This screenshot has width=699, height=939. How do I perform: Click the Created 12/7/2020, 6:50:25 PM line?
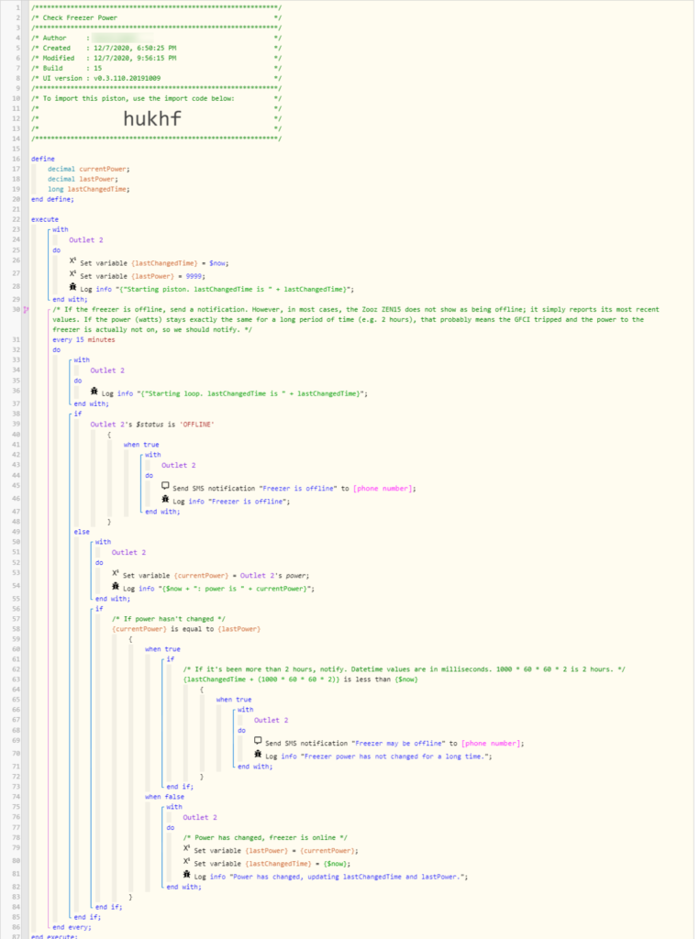coord(104,48)
